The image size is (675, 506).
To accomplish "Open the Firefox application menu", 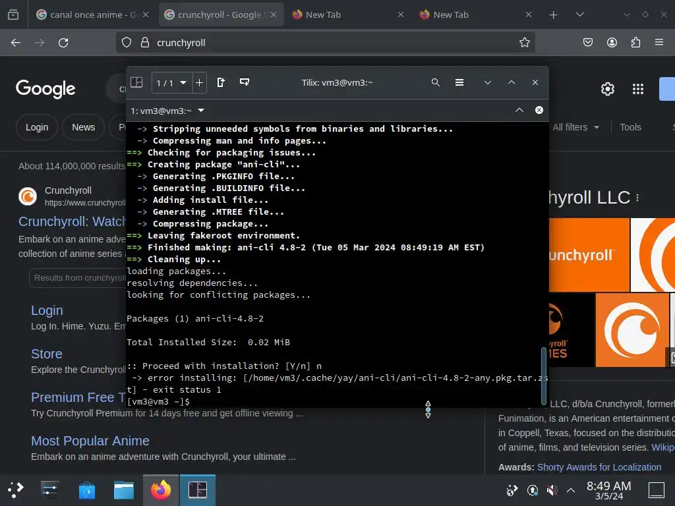I will point(659,42).
